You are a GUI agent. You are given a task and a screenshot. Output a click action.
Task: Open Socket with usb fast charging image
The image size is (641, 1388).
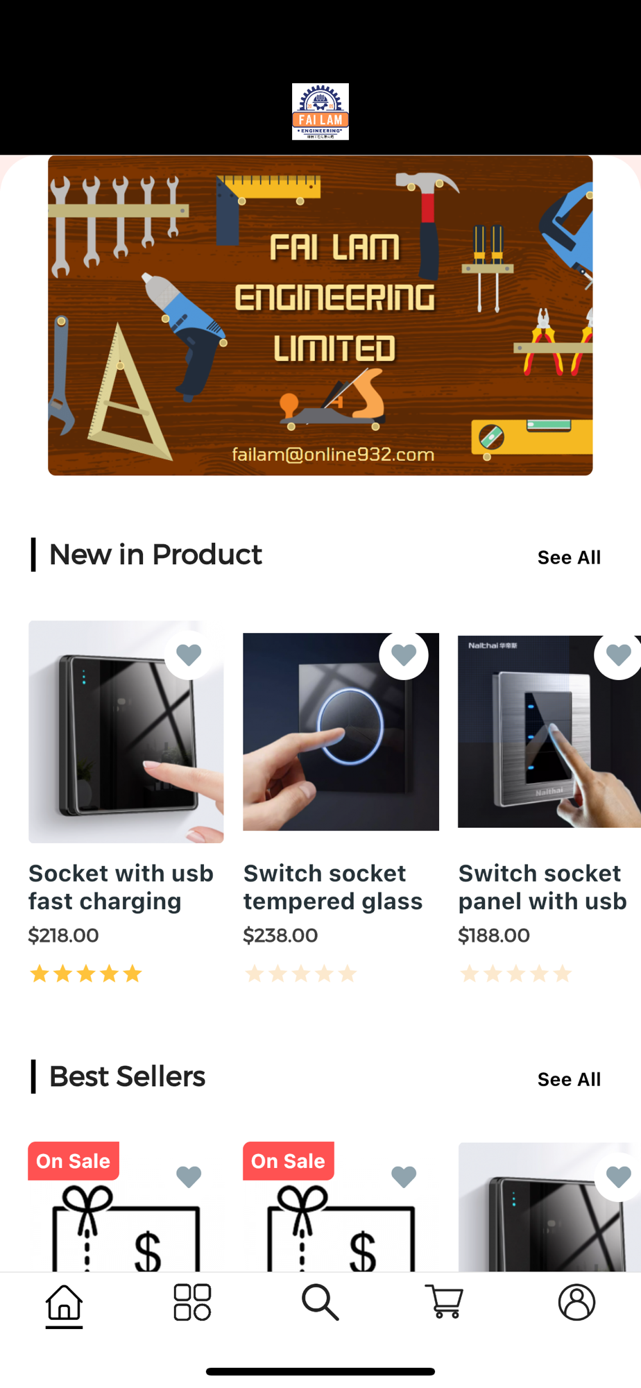(x=126, y=731)
